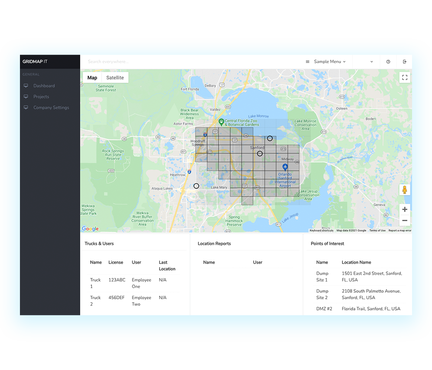Screen dimensions: 432x370
Task: Click the Terms of Use link
Action: pos(377,231)
